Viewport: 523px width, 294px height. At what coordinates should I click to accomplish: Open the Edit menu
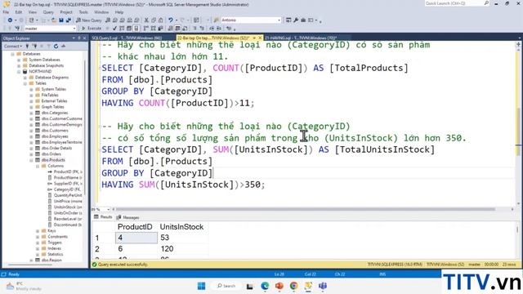coord(19,12)
